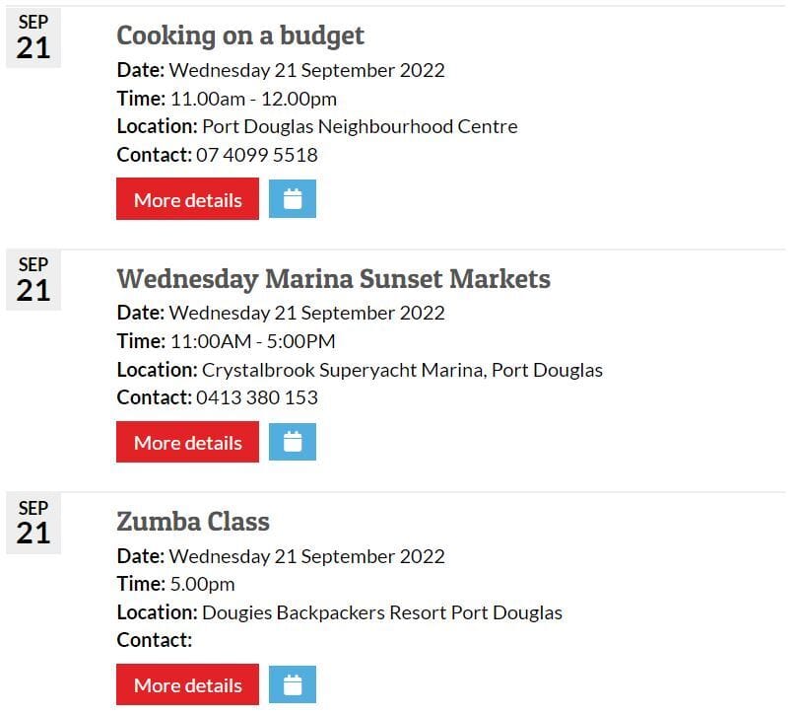Click the Dougies Backpackers Resort location text
797x715 pixels.
pyautogui.click(x=382, y=612)
